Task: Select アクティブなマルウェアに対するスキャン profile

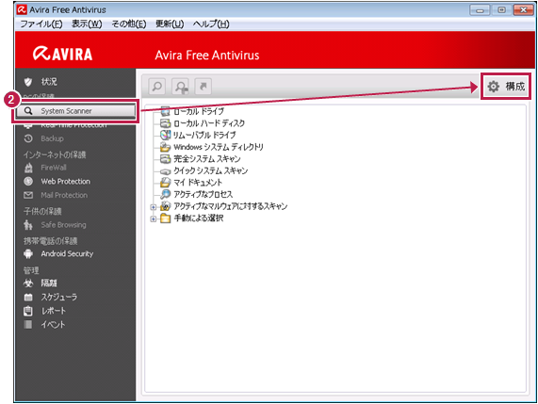Action: pos(231,206)
